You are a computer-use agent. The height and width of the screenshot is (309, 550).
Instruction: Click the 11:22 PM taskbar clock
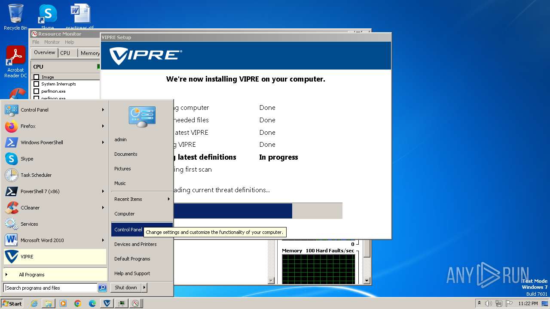528,303
